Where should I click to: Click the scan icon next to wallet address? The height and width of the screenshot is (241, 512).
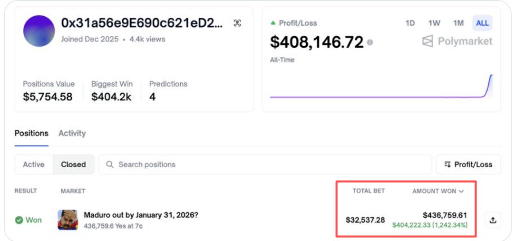pyautogui.click(x=237, y=23)
